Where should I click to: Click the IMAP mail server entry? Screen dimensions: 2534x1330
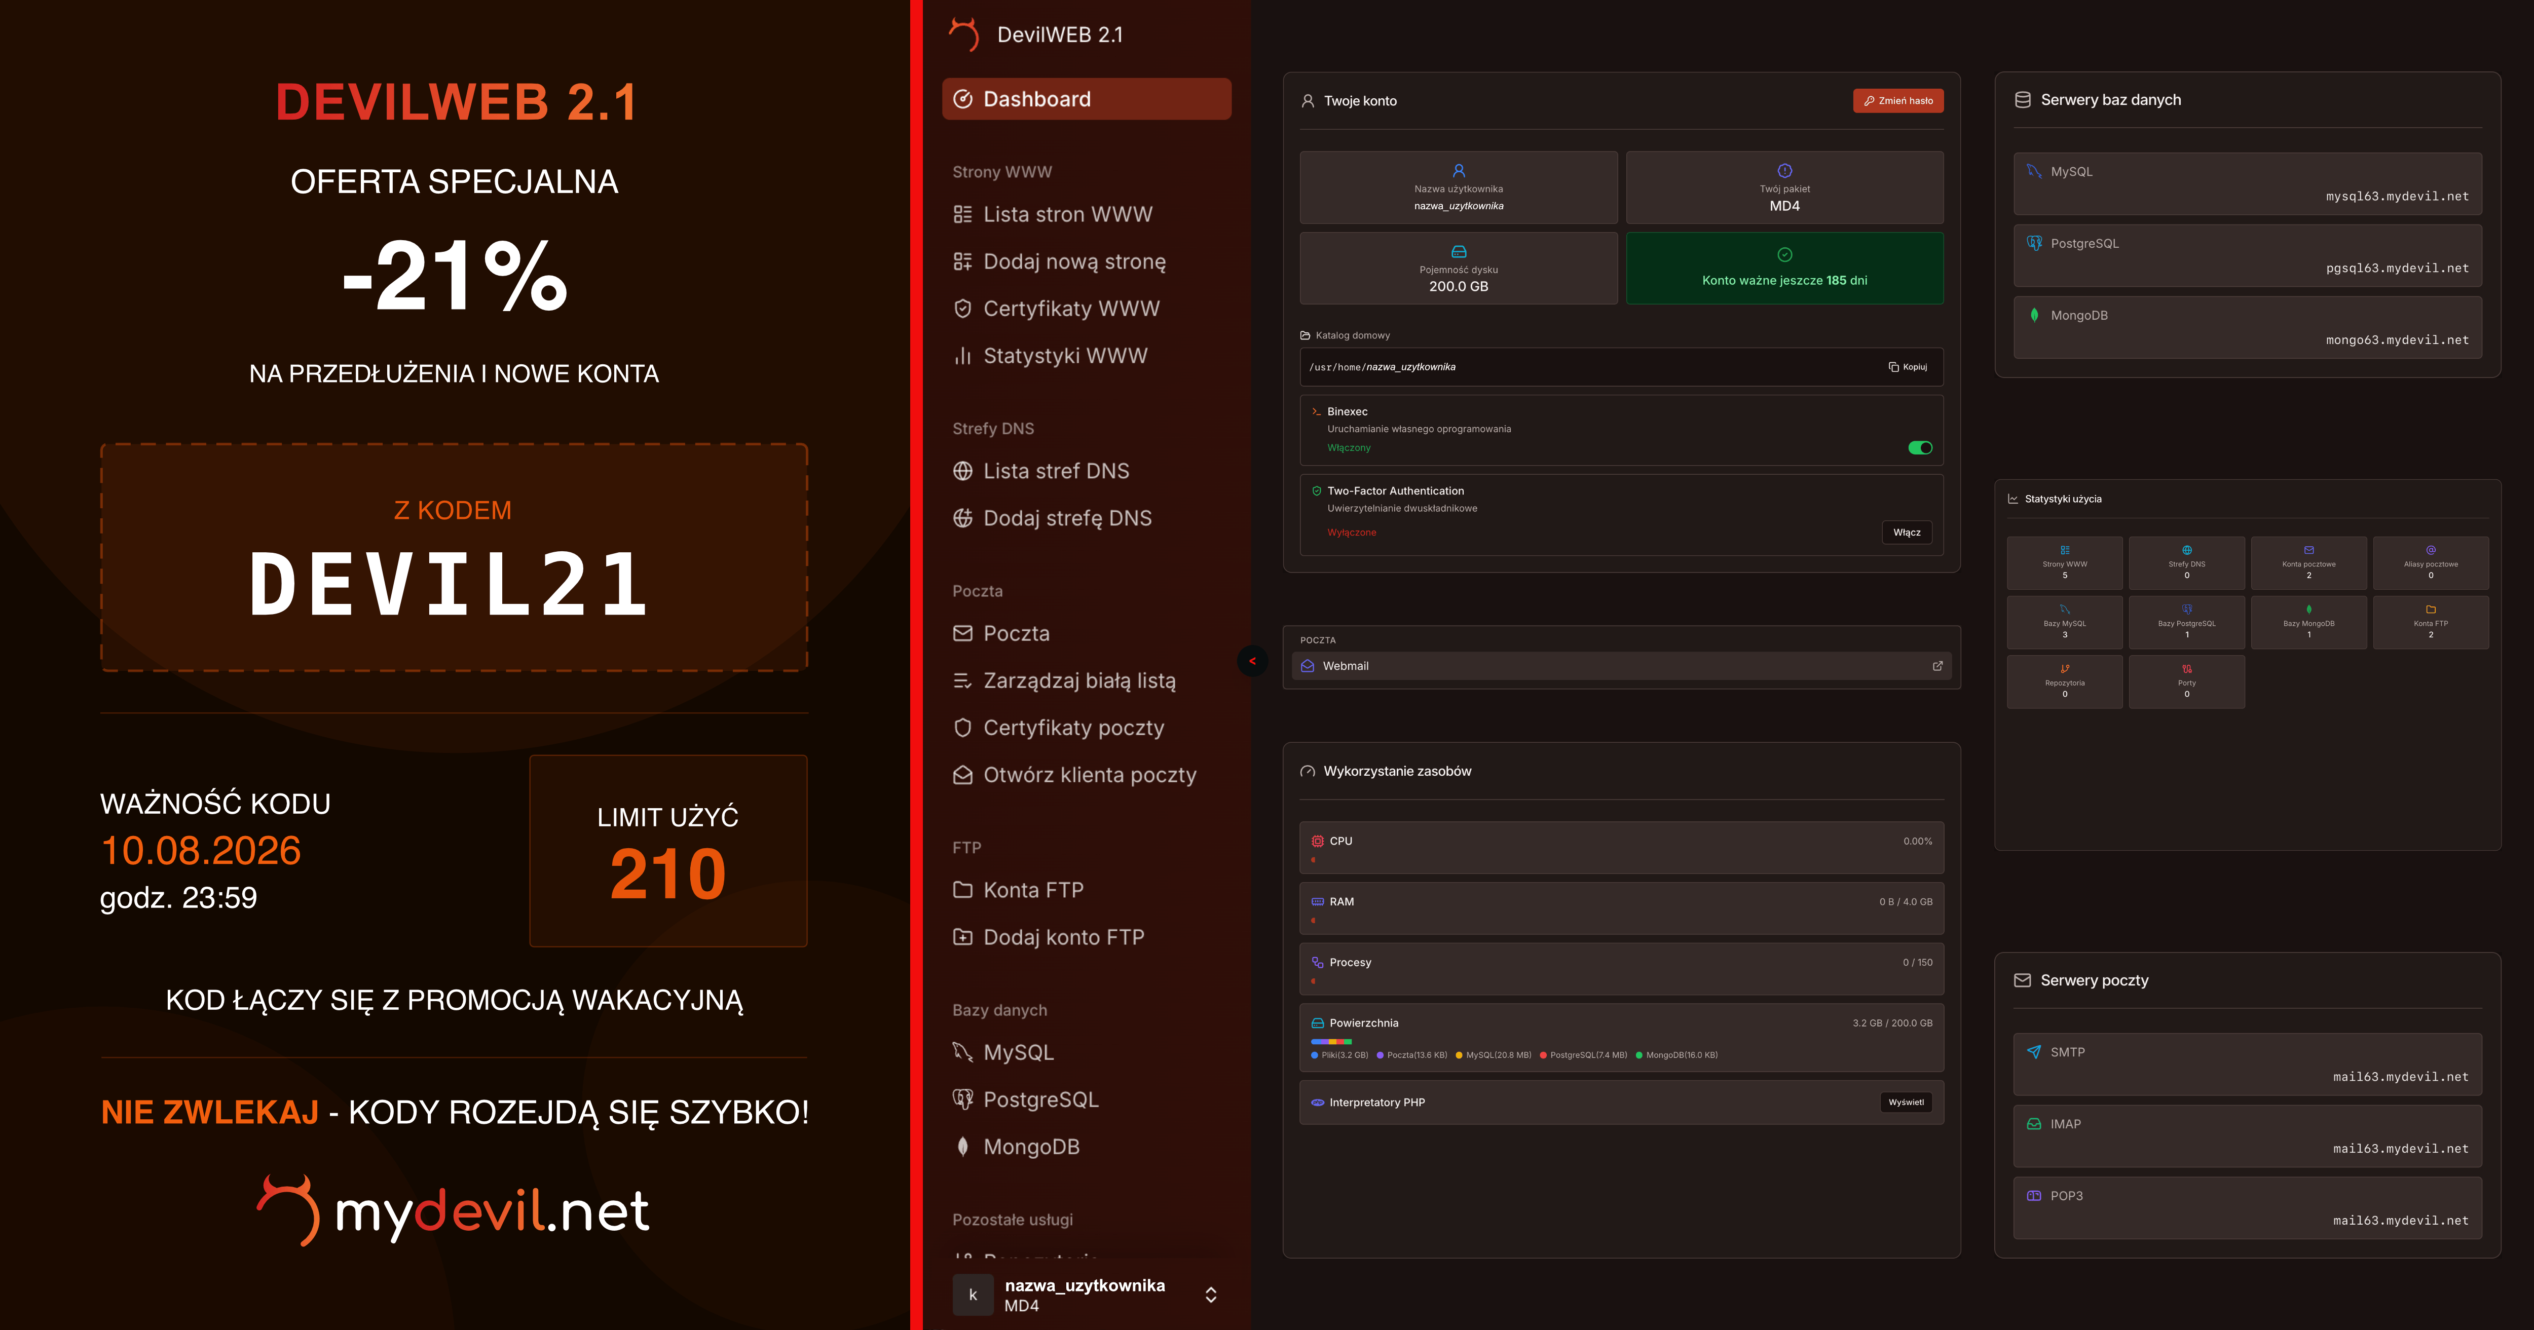[2247, 1136]
